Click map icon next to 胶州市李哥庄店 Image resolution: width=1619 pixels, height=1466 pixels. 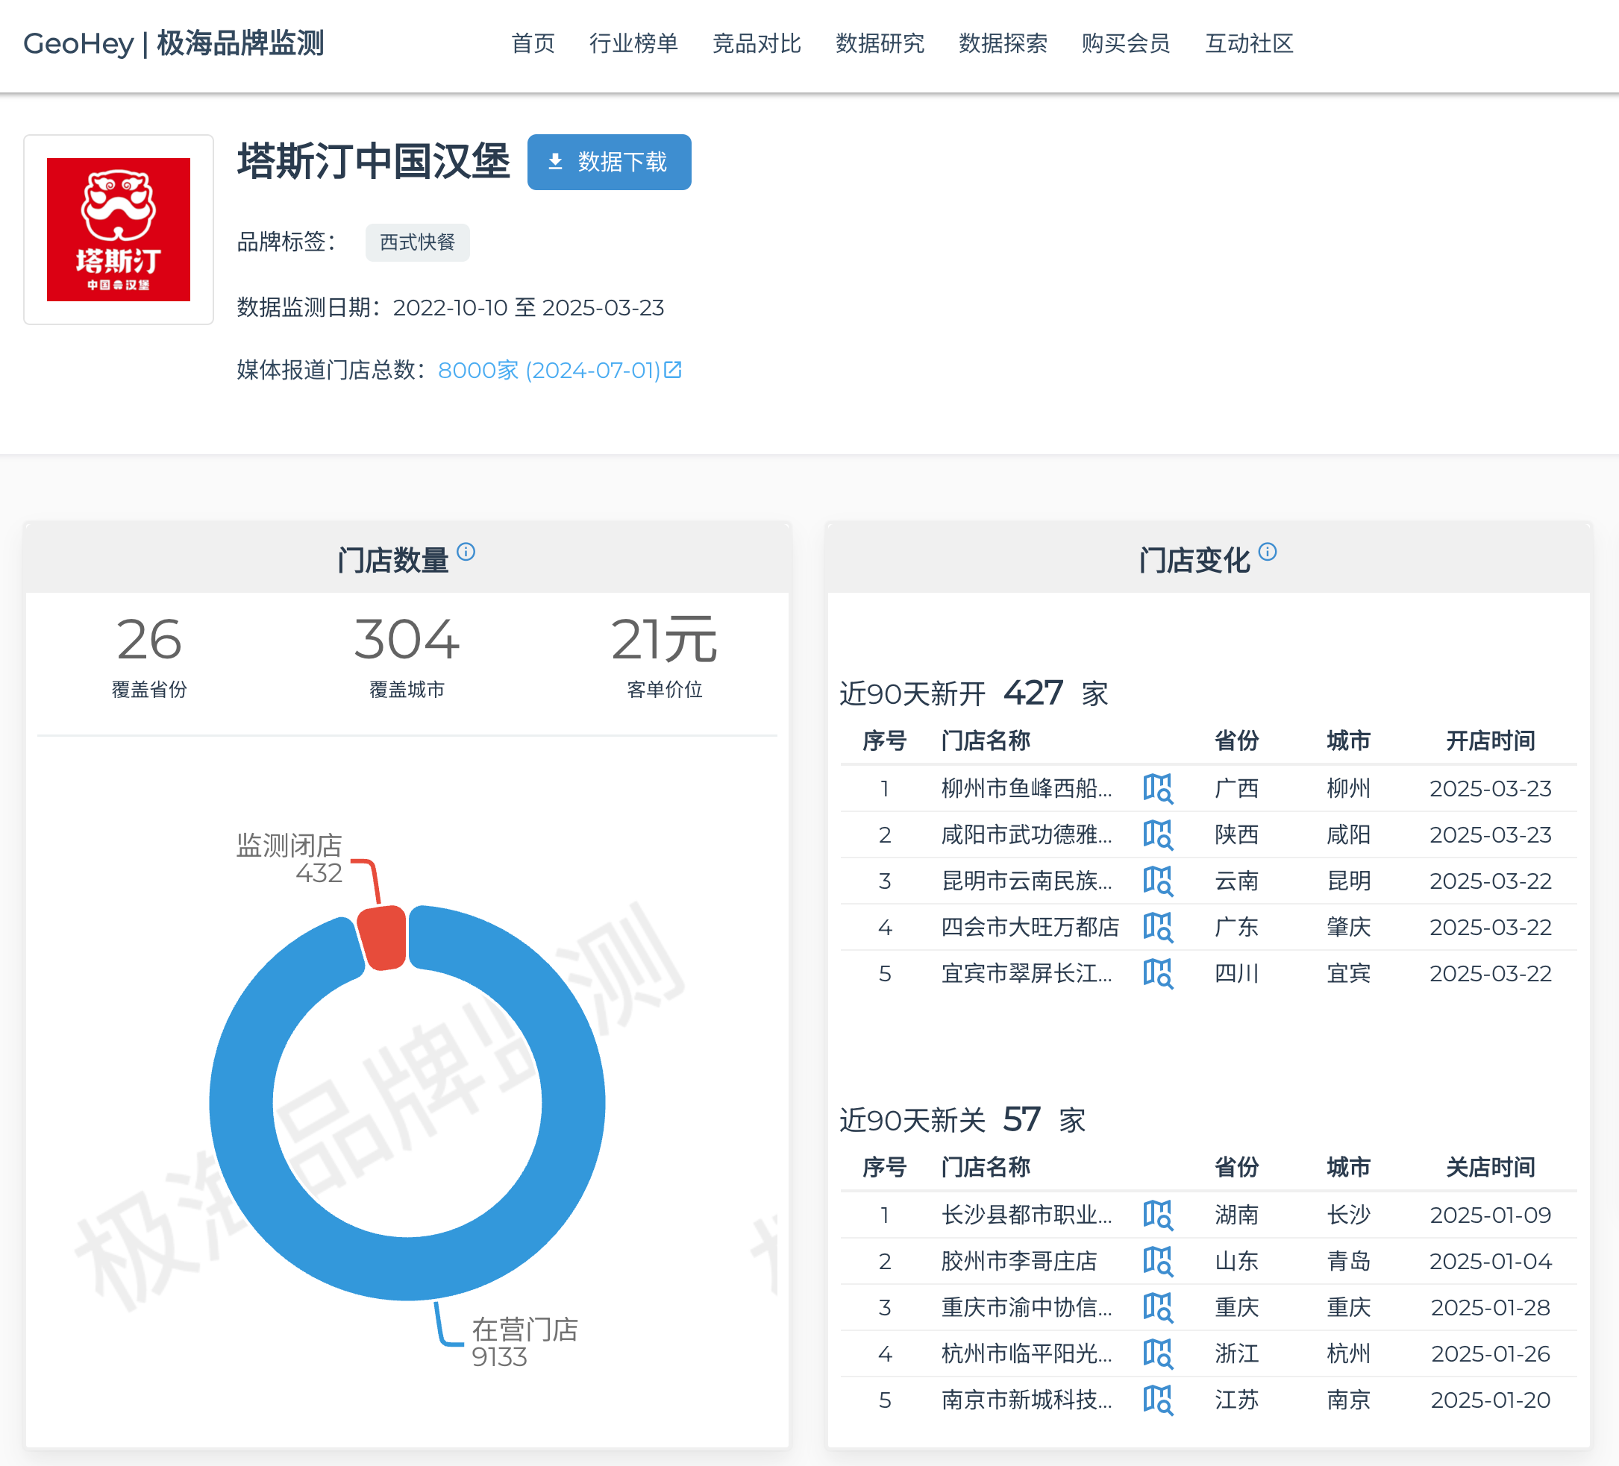[x=1157, y=1261]
